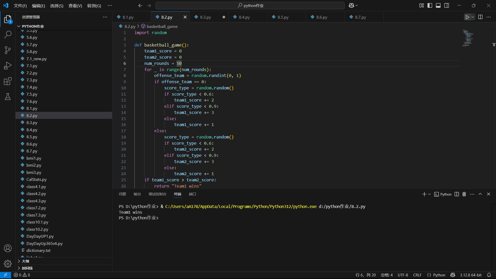496x279 pixels.
Task: Toggle the primary sidebar layout button
Action: (x=430, y=5)
